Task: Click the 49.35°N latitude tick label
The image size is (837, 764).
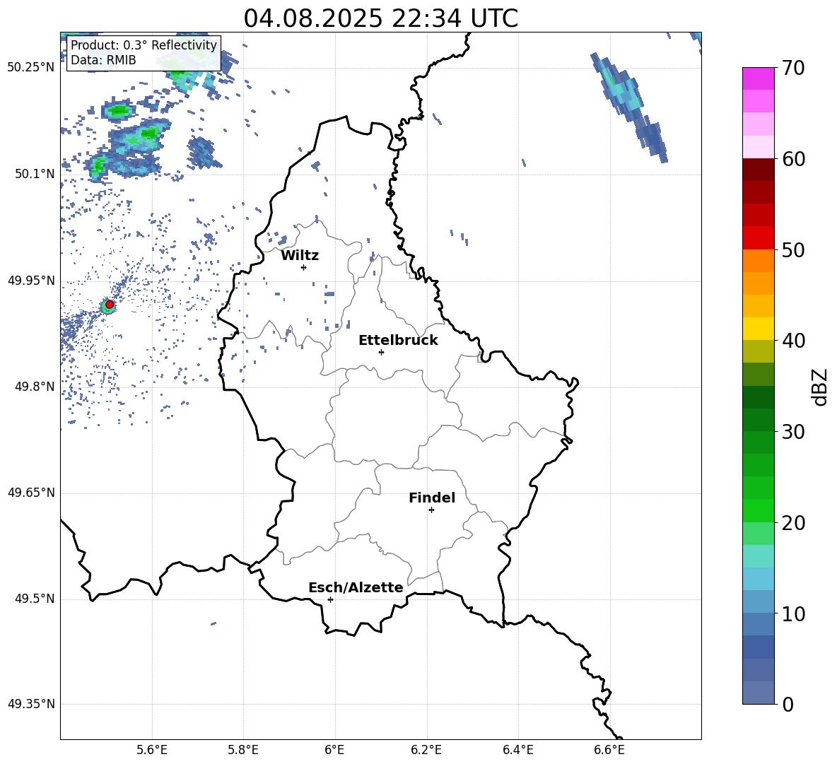Action: tap(31, 704)
